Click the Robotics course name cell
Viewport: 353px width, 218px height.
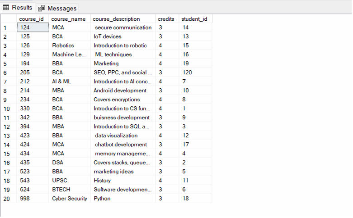70,45
